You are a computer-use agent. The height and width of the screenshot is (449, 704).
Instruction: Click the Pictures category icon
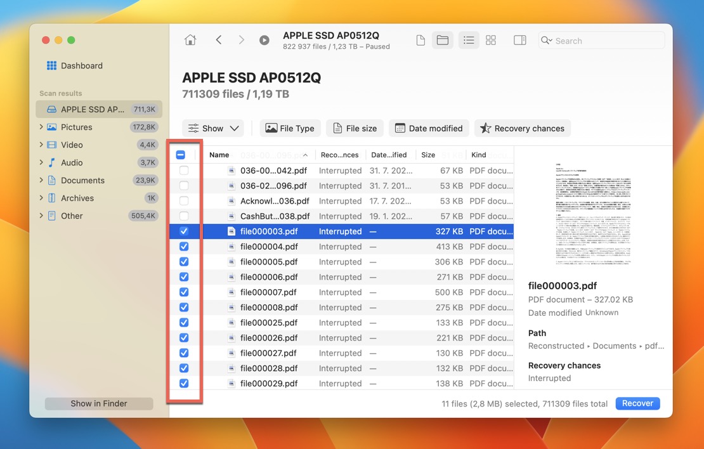[51, 127]
